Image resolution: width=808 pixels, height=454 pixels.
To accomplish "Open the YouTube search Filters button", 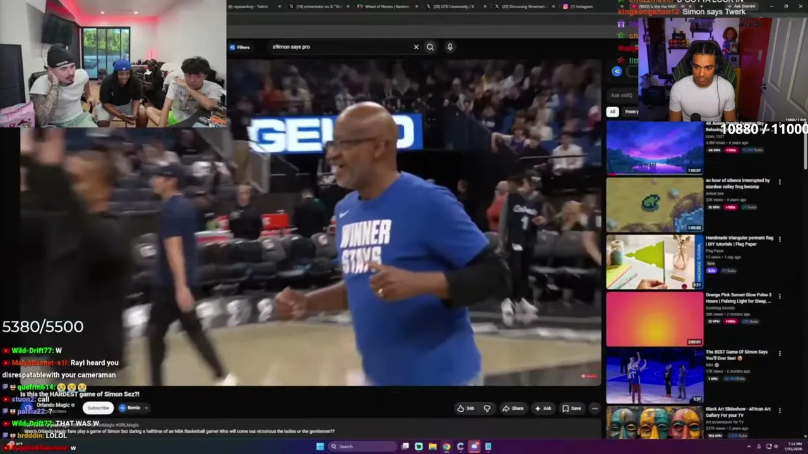I will click(x=239, y=47).
